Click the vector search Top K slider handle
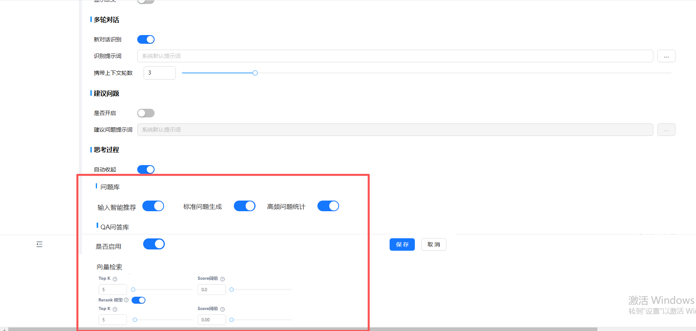696x331 pixels. pos(133,290)
